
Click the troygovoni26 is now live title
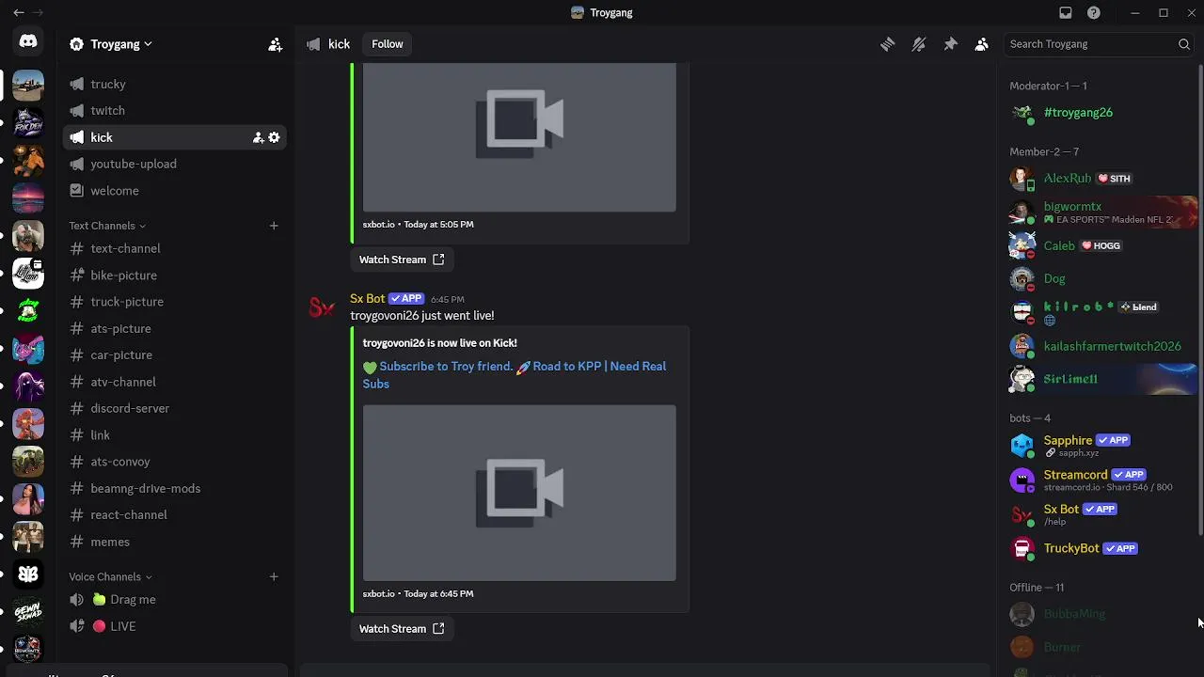click(x=440, y=343)
